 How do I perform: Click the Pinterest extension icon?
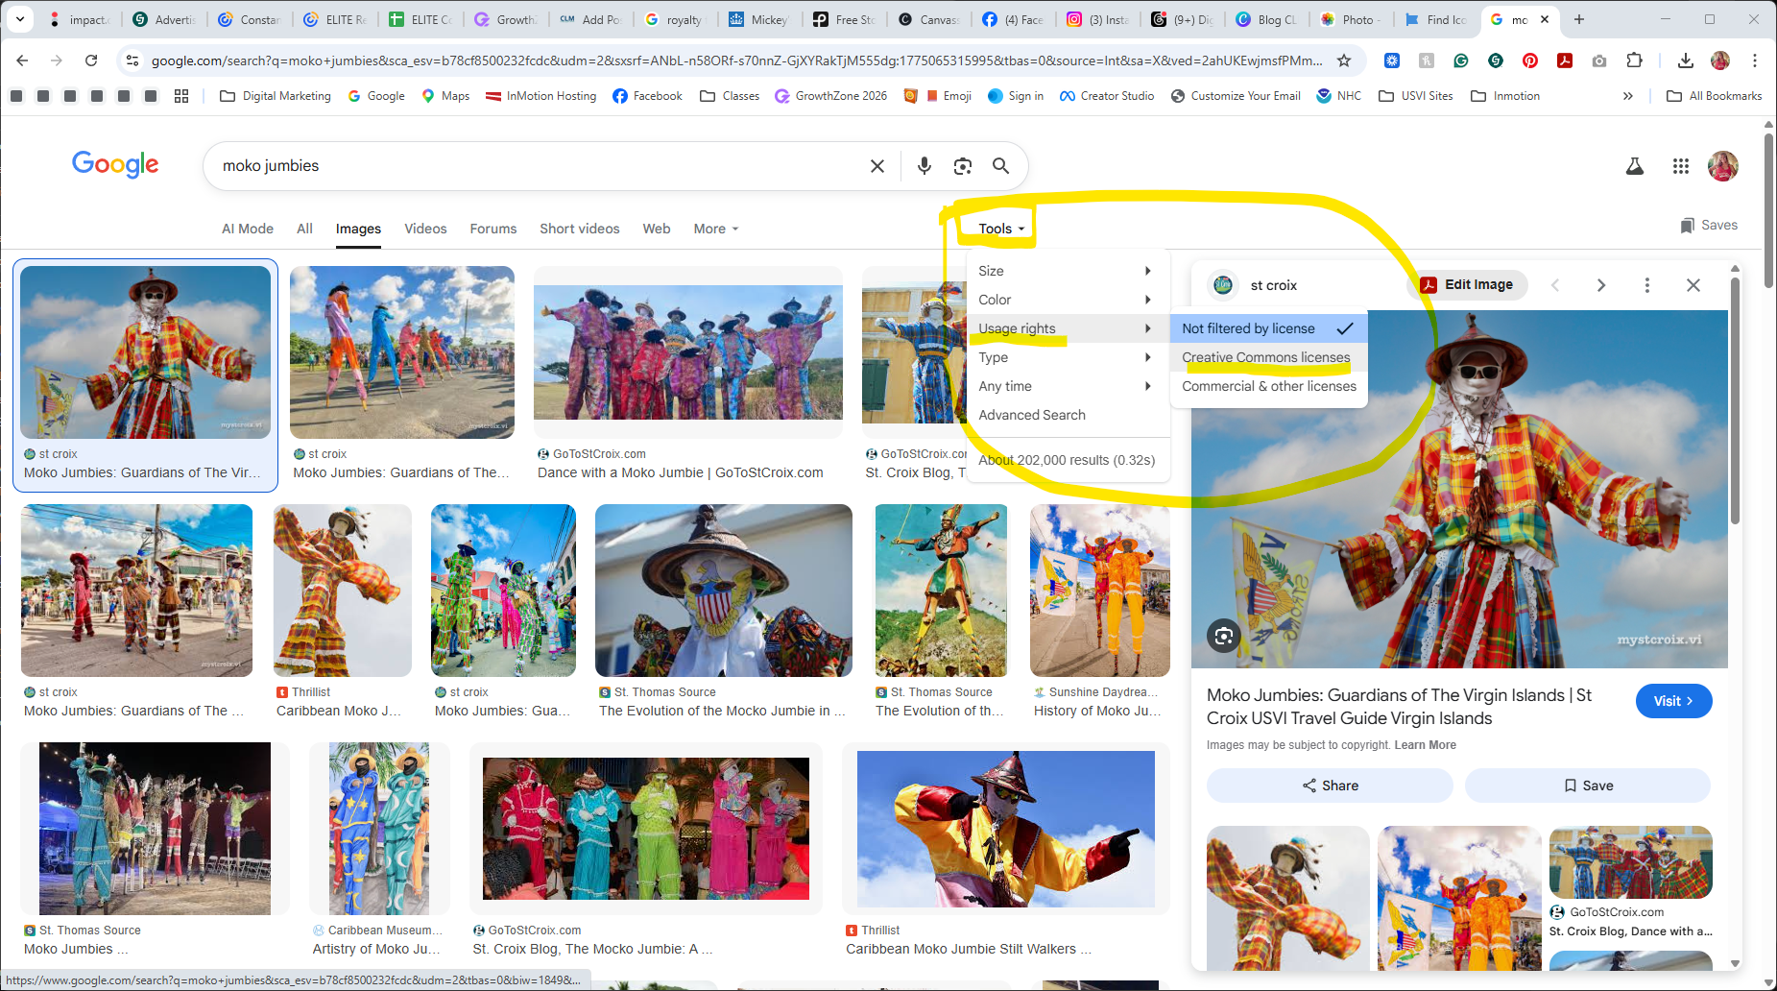[1529, 60]
